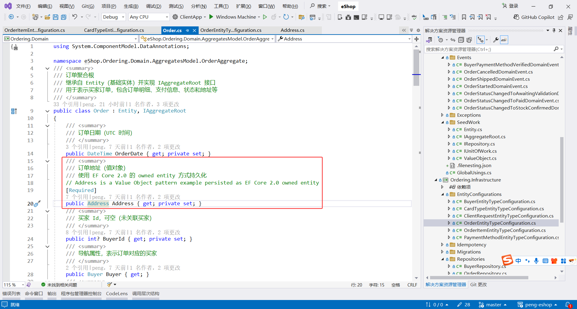Start without debugging using the outlined play icon
Screen dimensions: 577x309
[x=265, y=17]
